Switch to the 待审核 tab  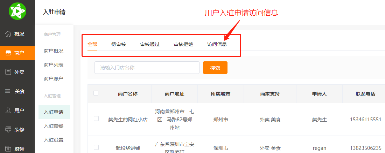tap(119, 45)
